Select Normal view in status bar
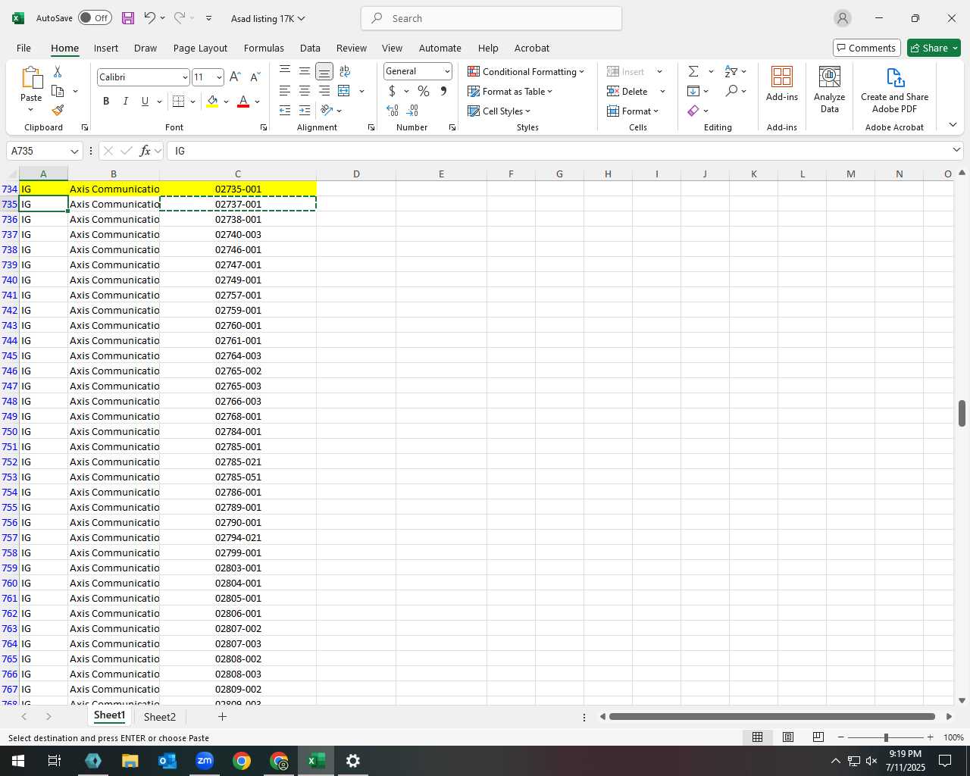Screen dimensions: 970x776 click(757, 737)
